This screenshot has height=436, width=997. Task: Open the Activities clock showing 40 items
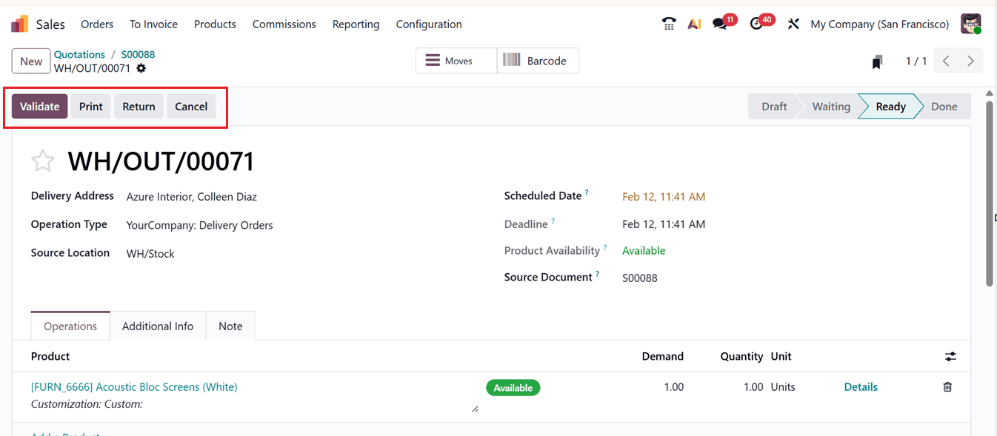(x=758, y=23)
